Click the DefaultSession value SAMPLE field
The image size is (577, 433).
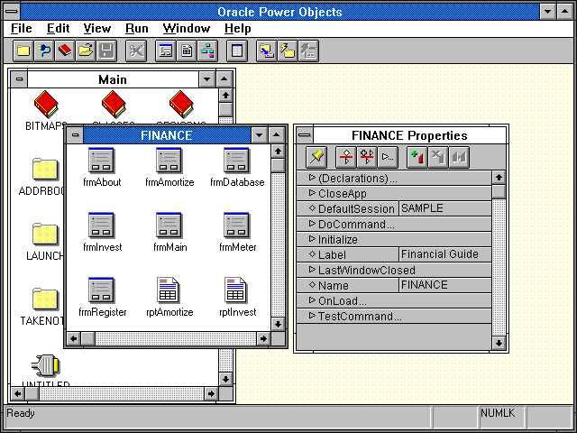[x=444, y=209]
